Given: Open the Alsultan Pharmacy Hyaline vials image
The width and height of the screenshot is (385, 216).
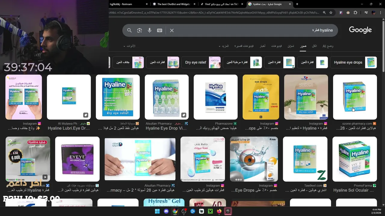Looking at the screenshot, I should 167,97.
